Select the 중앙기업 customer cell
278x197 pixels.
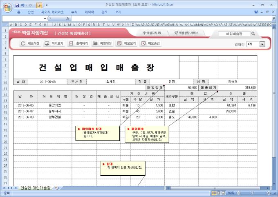55,105
